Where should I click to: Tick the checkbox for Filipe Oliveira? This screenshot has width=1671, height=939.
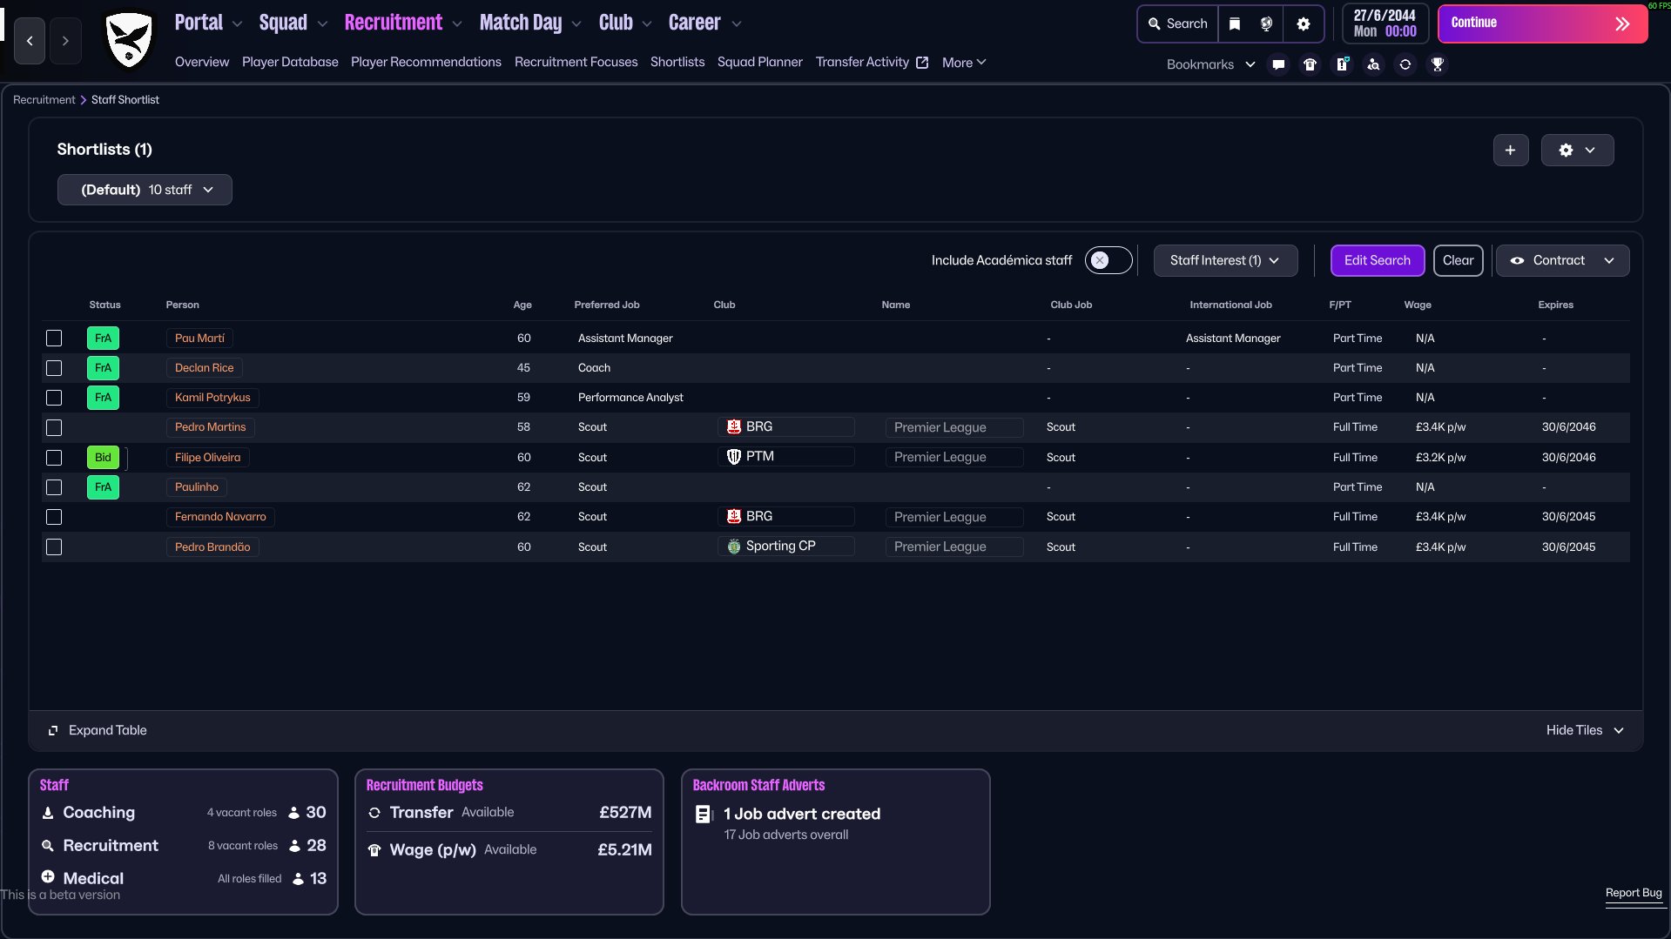click(x=54, y=458)
